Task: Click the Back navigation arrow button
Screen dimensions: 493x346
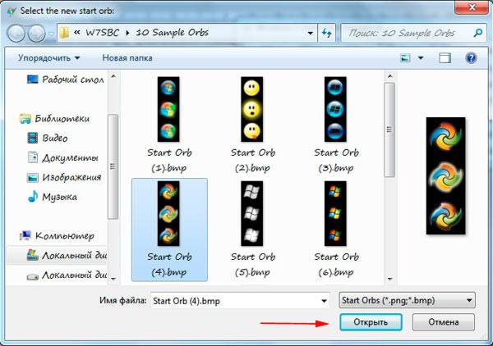Action: click(16, 34)
